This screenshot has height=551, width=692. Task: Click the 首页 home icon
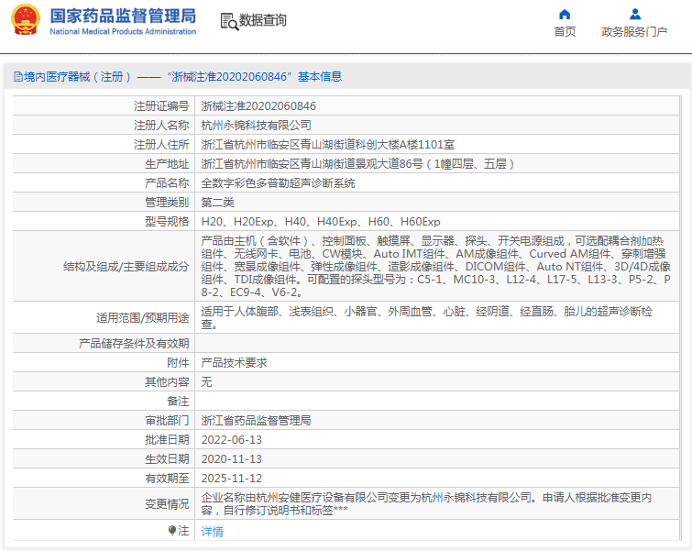[565, 15]
